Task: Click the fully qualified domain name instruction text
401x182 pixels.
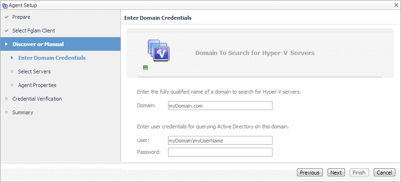Action: point(219,92)
